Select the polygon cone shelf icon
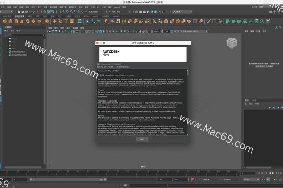 (22, 21)
